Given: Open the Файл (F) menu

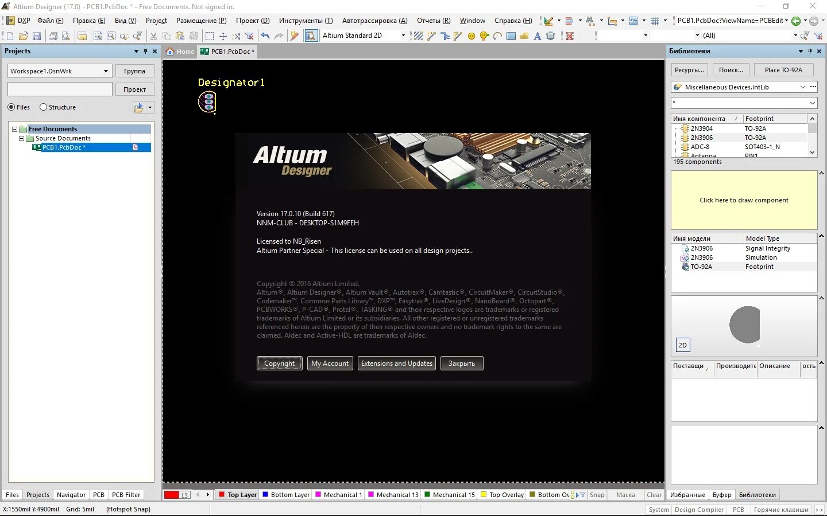Looking at the screenshot, I should (50, 21).
